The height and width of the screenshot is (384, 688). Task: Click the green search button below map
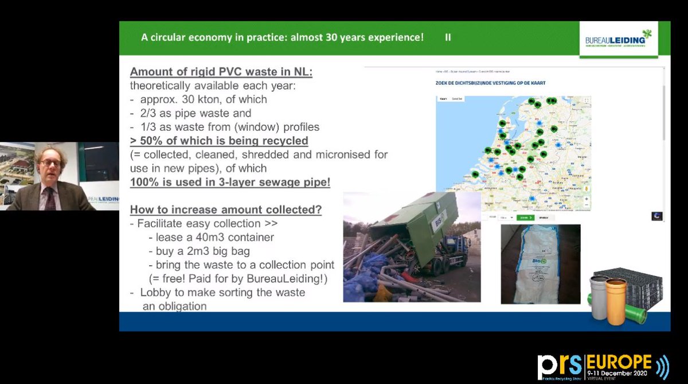tap(525, 218)
